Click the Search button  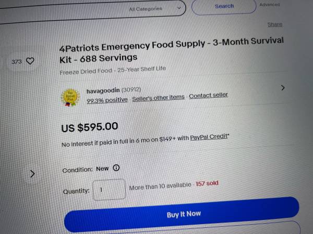coord(224,6)
